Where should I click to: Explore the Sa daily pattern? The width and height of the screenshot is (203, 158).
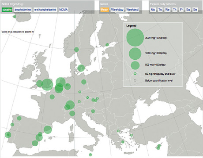pyautogui.click(x=188, y=10)
